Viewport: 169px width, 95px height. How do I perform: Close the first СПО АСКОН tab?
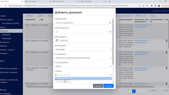click(22, 2)
